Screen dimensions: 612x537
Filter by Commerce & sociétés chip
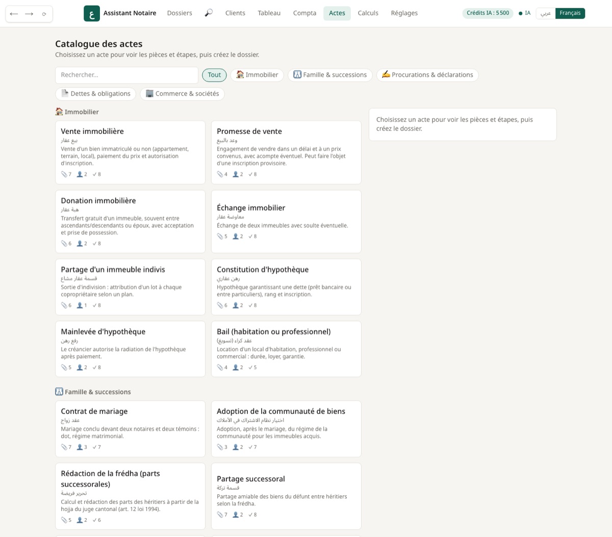[182, 94]
